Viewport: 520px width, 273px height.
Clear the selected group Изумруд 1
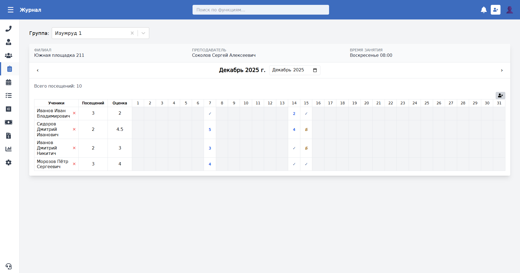tap(132, 33)
